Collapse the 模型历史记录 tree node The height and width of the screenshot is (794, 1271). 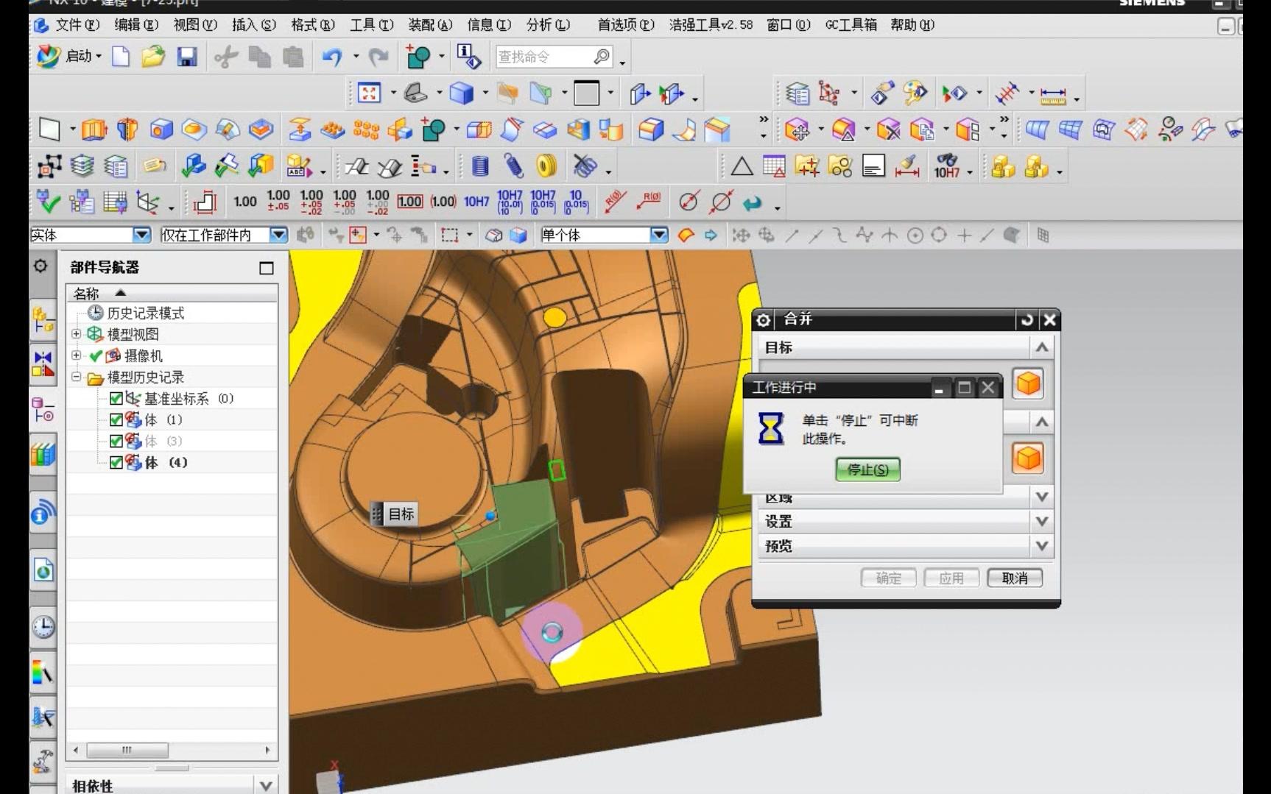77,377
